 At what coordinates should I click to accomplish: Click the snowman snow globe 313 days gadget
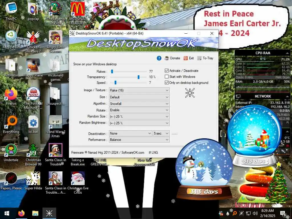point(204,169)
